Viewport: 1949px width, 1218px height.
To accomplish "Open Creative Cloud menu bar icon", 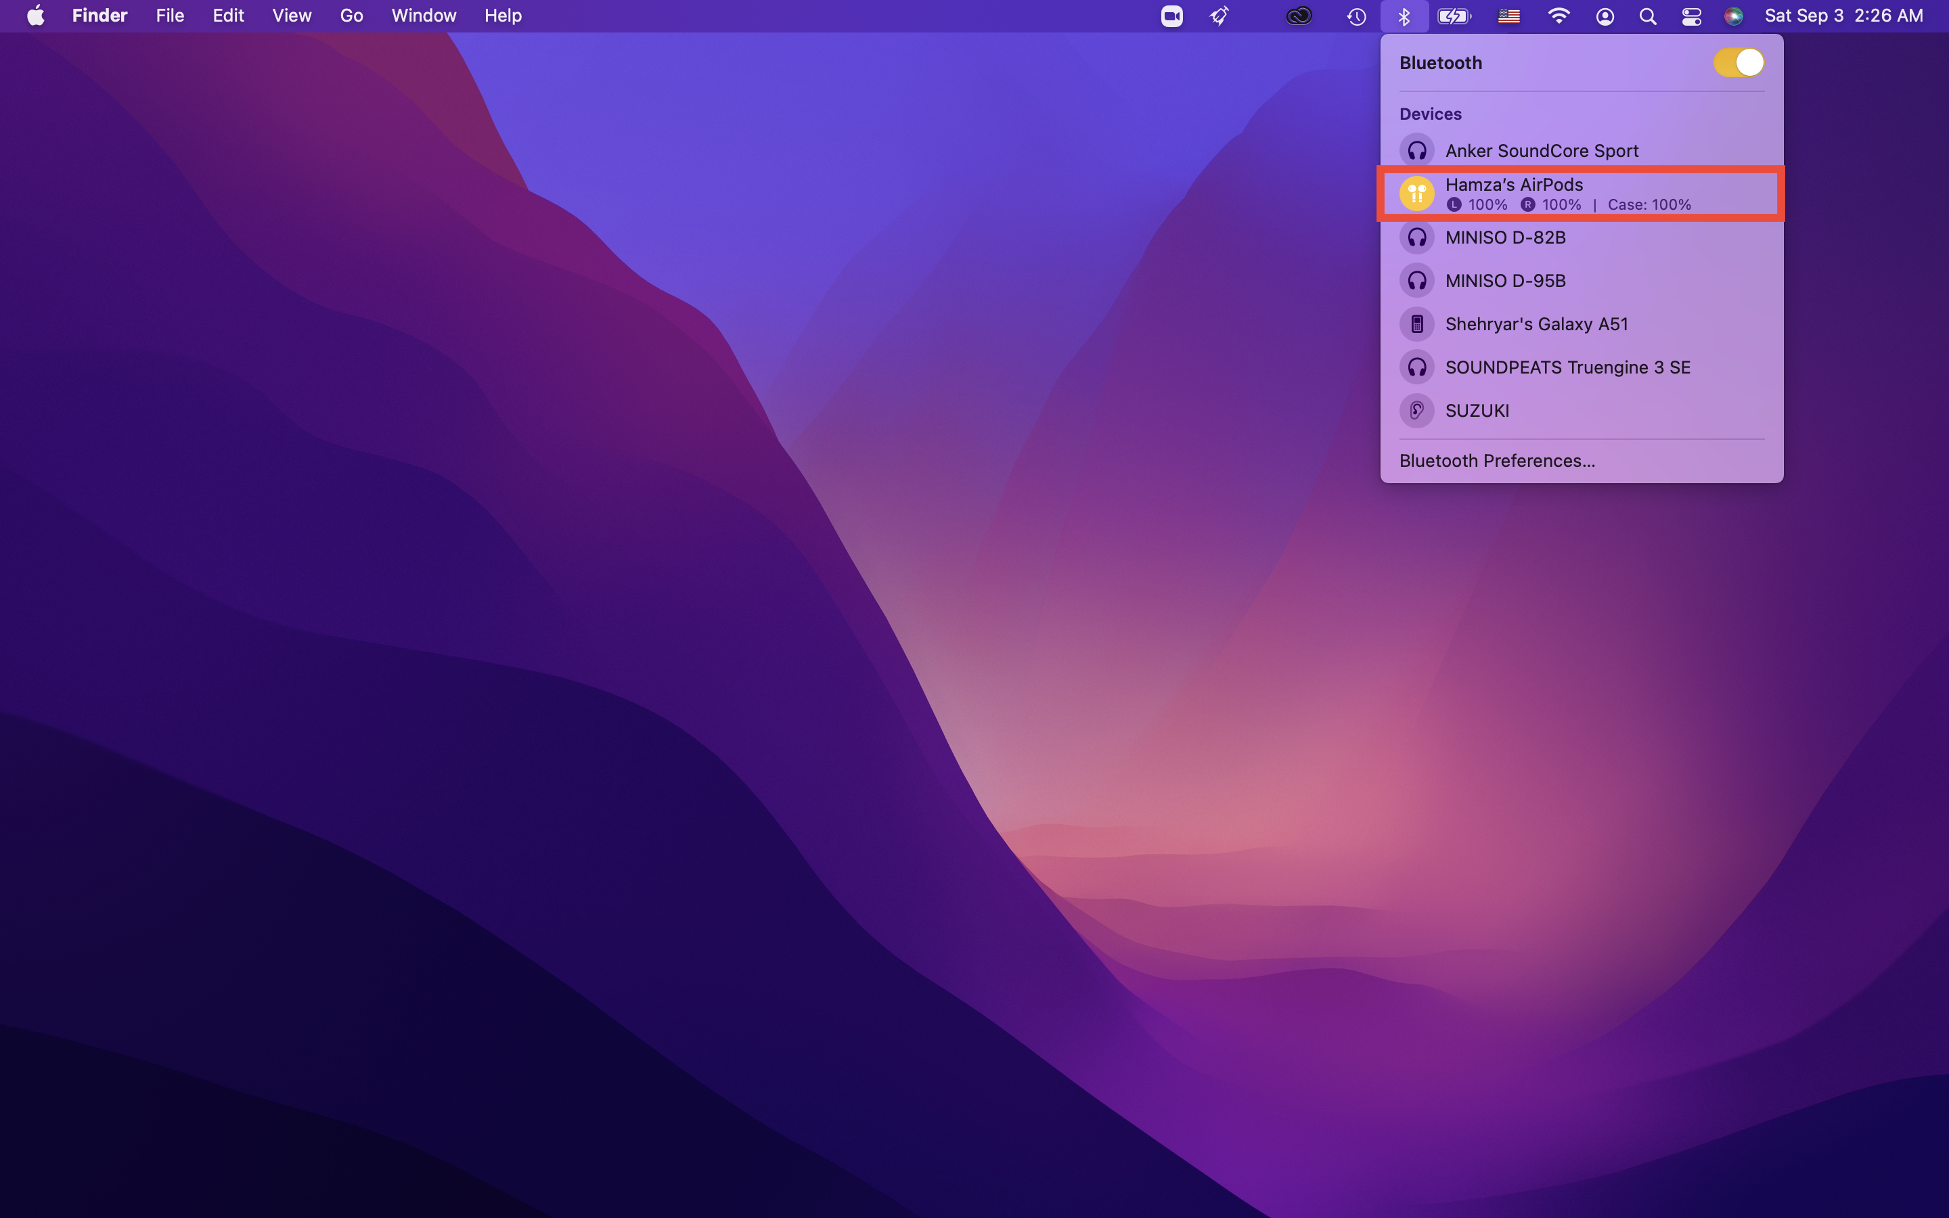I will click(x=1298, y=16).
